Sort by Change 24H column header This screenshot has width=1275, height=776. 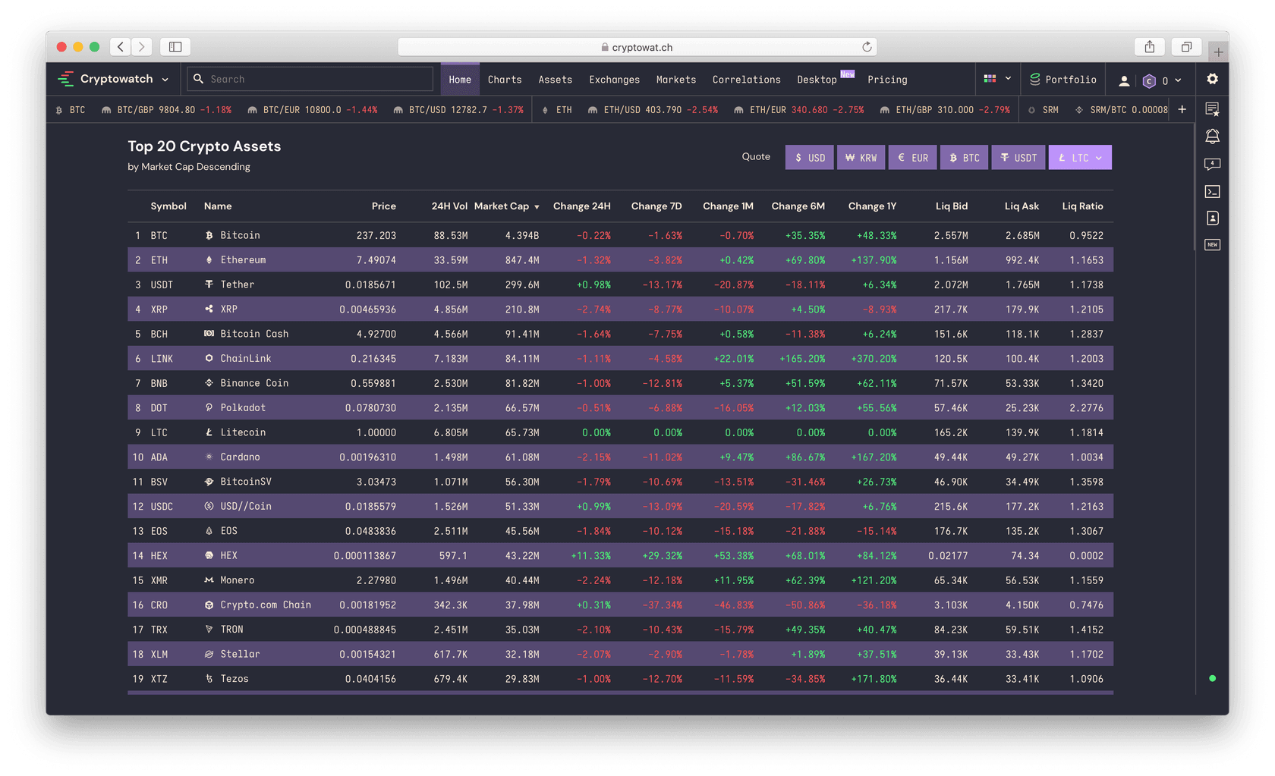581,206
